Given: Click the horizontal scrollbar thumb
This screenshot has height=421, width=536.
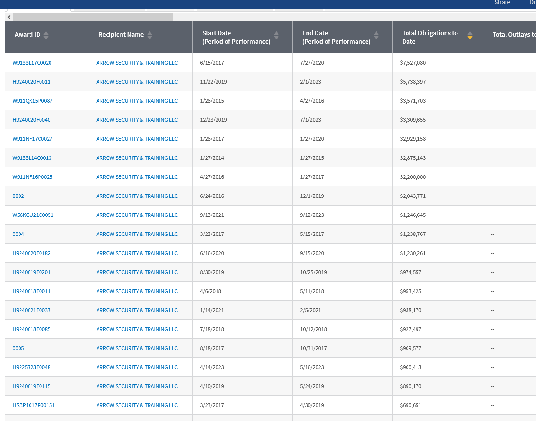Looking at the screenshot, I should point(93,17).
